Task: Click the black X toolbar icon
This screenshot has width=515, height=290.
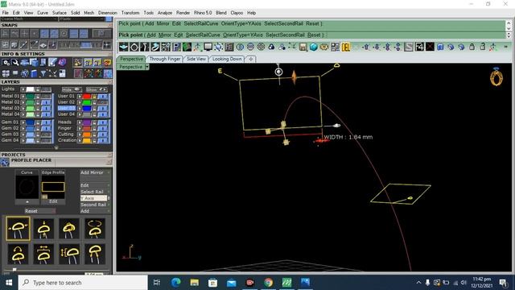Action: [x=430, y=47]
